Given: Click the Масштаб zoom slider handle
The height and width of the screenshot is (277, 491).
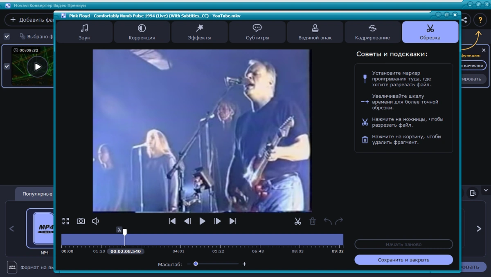Looking at the screenshot, I should [x=196, y=264].
